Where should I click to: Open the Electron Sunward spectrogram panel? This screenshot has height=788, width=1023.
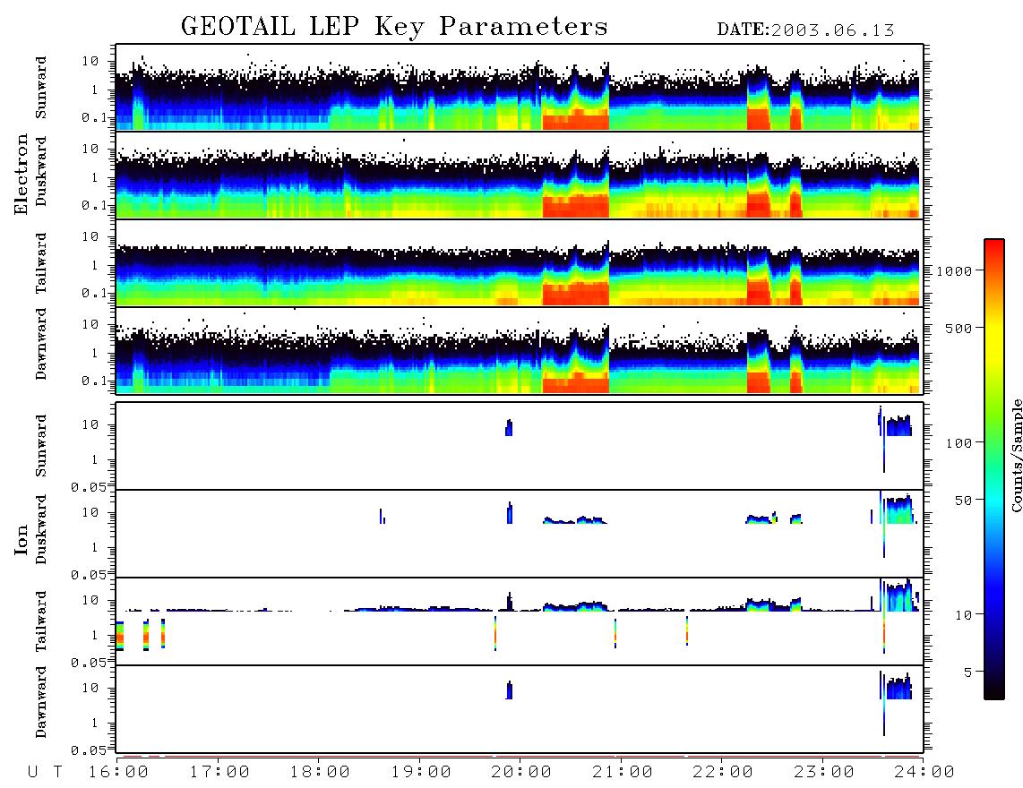click(x=520, y=88)
